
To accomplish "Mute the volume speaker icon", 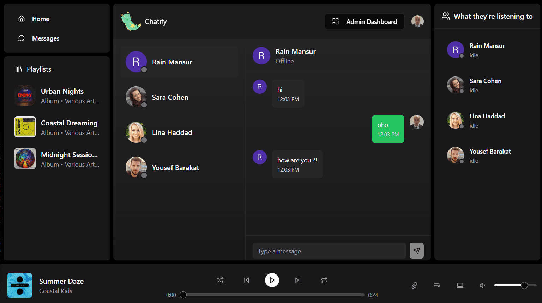I will pos(482,285).
